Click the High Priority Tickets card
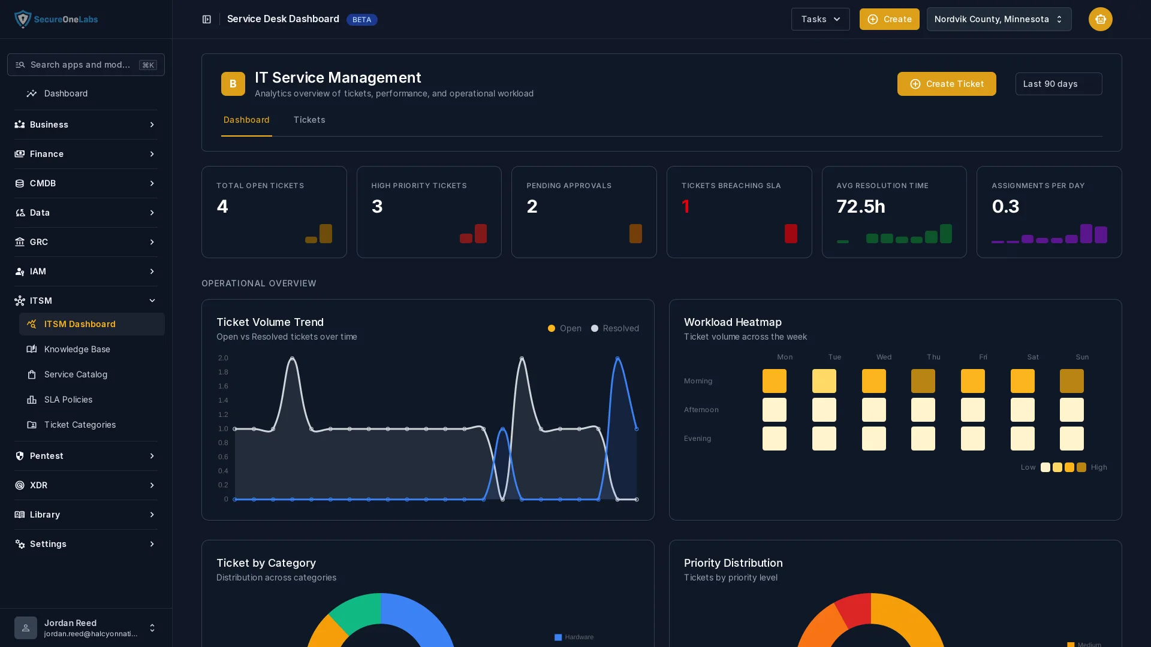Viewport: 1151px width, 647px height. point(429,212)
